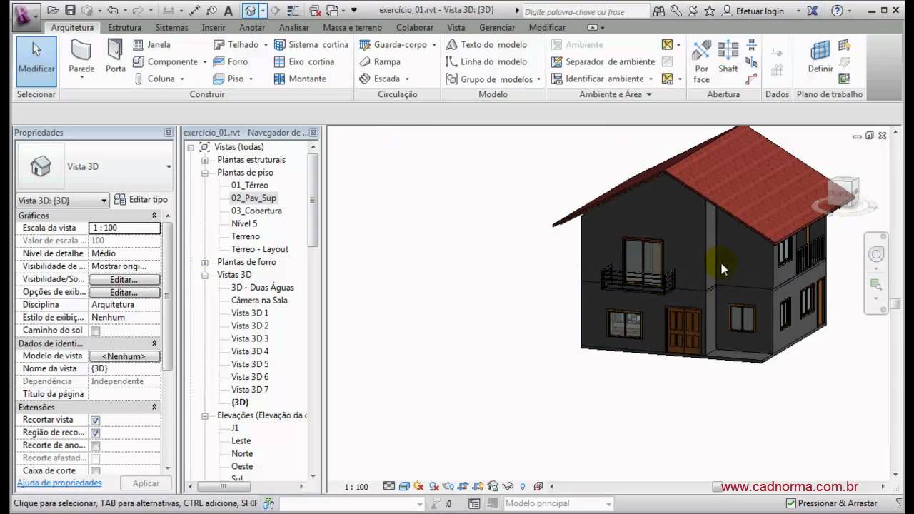Select the Piso floor tool
The width and height of the screenshot is (914, 514).
[x=228, y=79]
